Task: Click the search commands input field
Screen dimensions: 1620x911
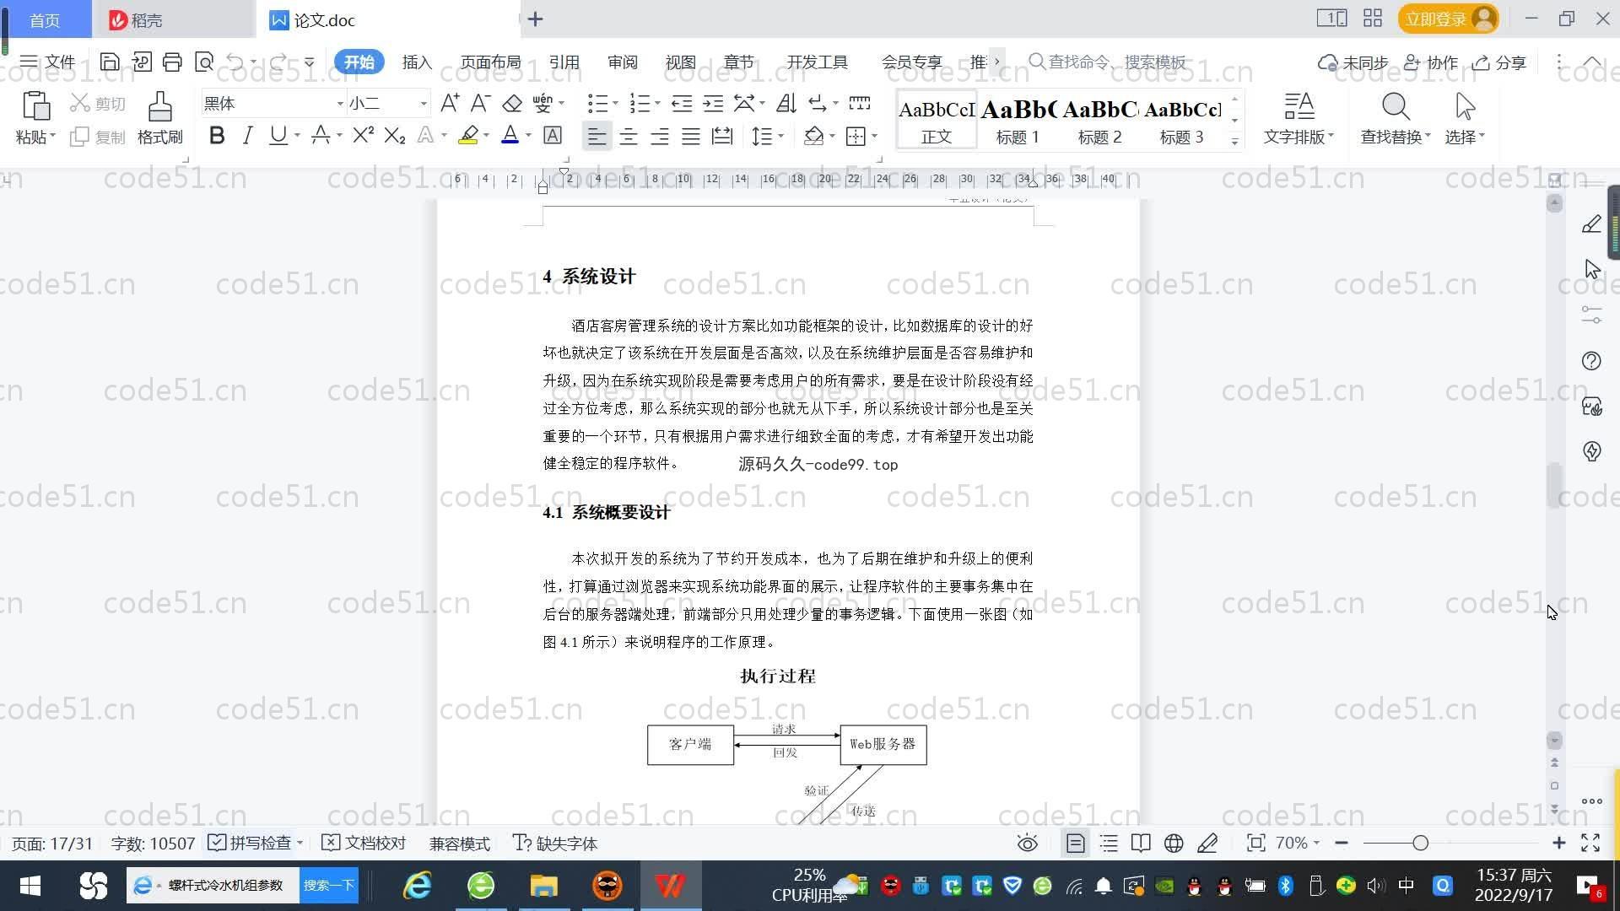Action: point(1108,62)
